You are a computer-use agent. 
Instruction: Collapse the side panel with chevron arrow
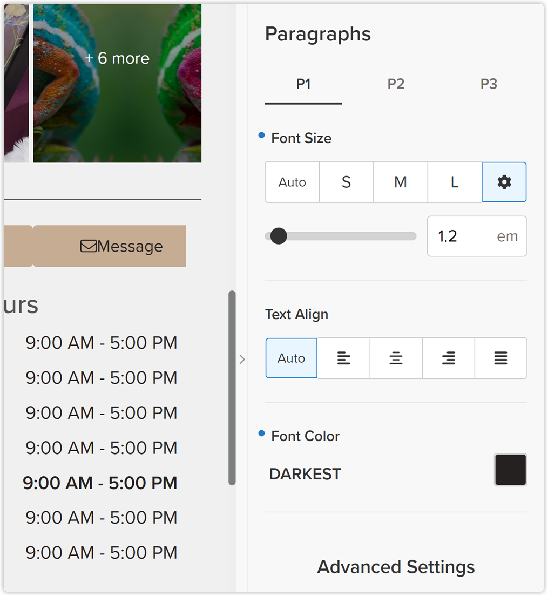(x=242, y=359)
